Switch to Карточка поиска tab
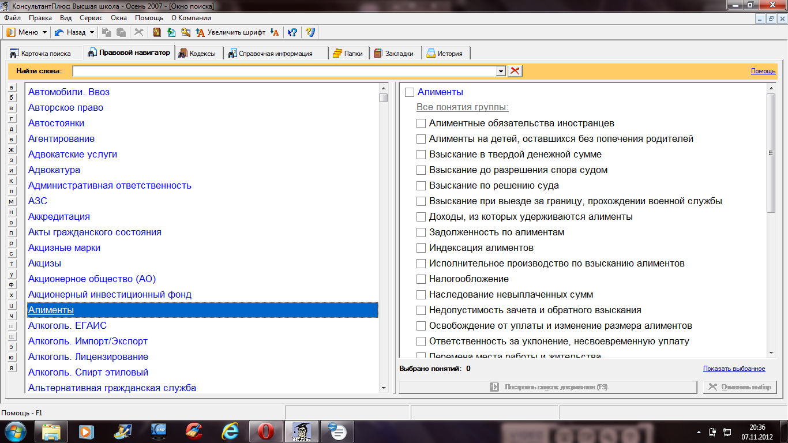 (x=44, y=53)
